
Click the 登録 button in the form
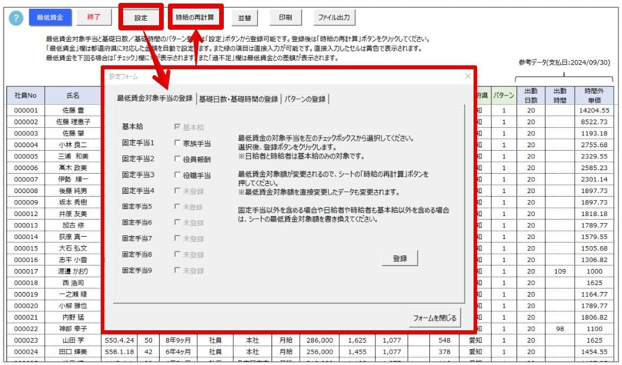pos(400,258)
